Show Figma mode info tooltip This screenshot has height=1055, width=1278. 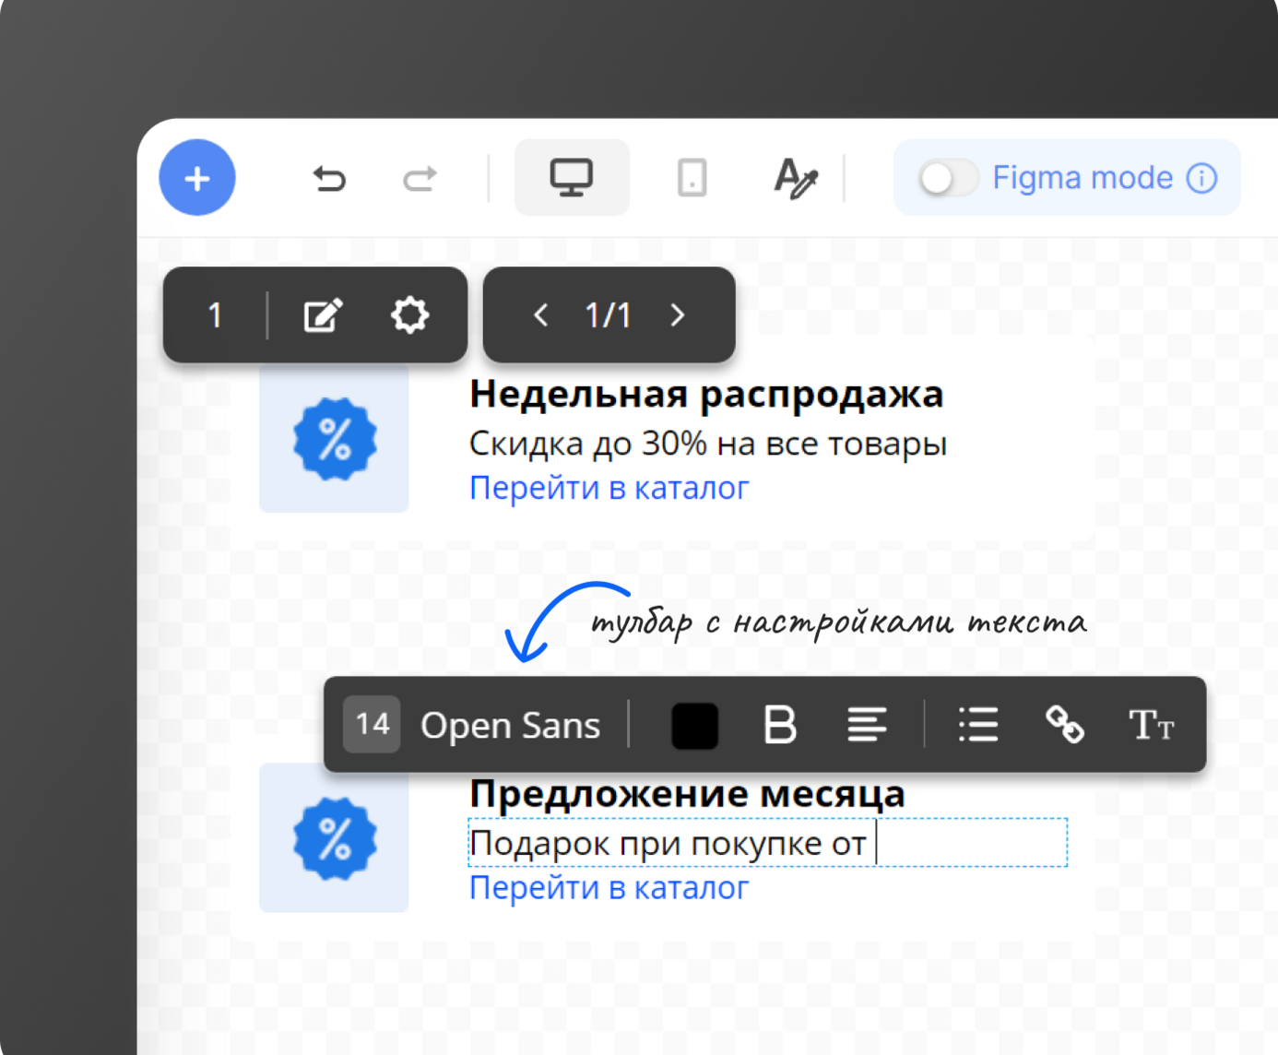click(x=1201, y=178)
